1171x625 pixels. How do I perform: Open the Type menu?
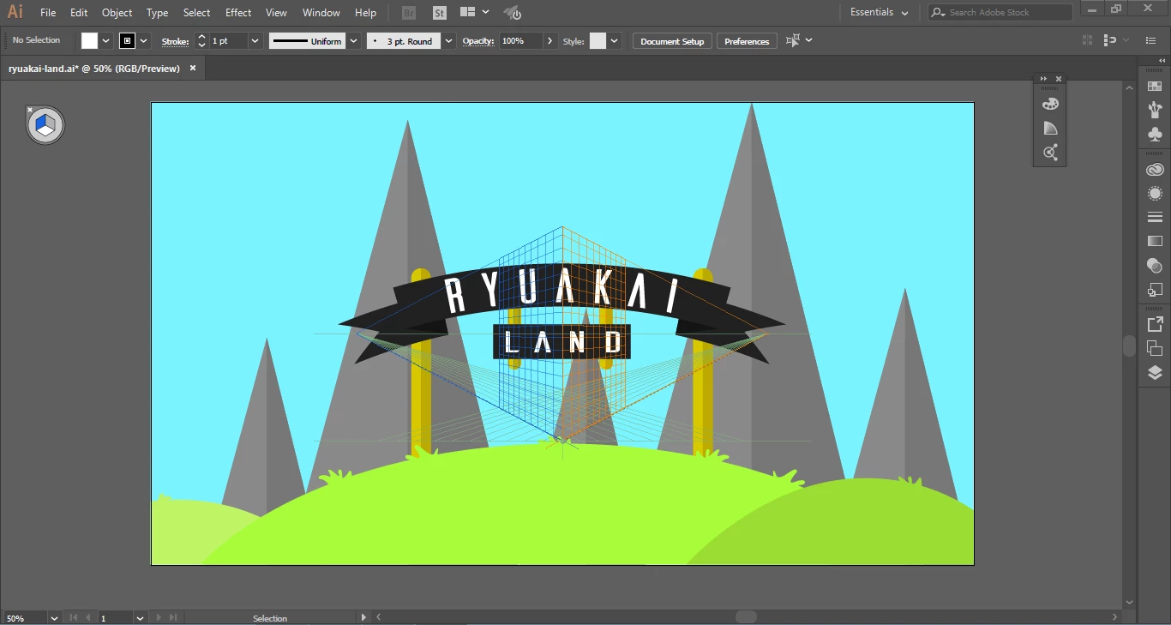[x=158, y=13]
